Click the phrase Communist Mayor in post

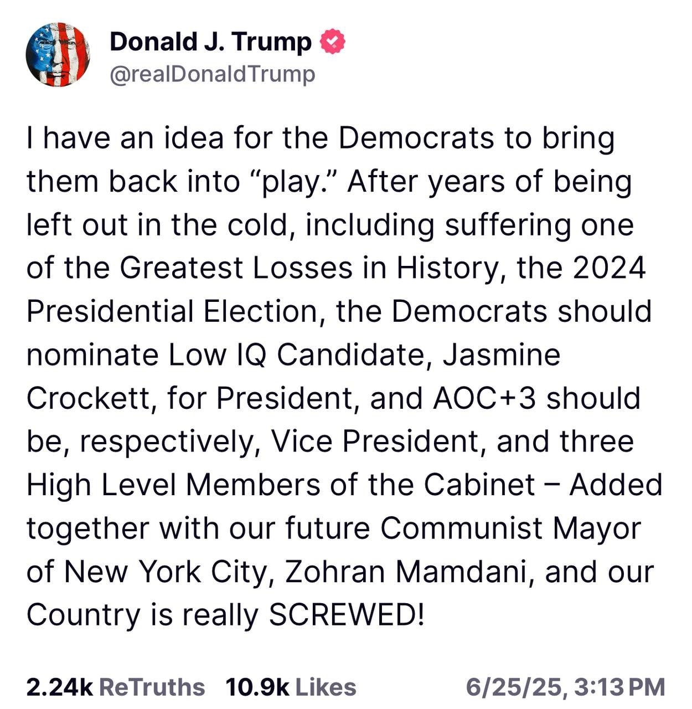coord(510,528)
